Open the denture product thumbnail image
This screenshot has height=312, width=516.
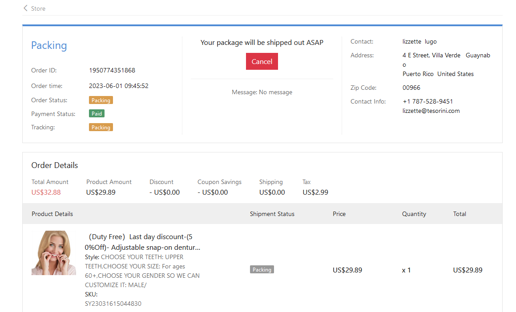click(x=54, y=253)
